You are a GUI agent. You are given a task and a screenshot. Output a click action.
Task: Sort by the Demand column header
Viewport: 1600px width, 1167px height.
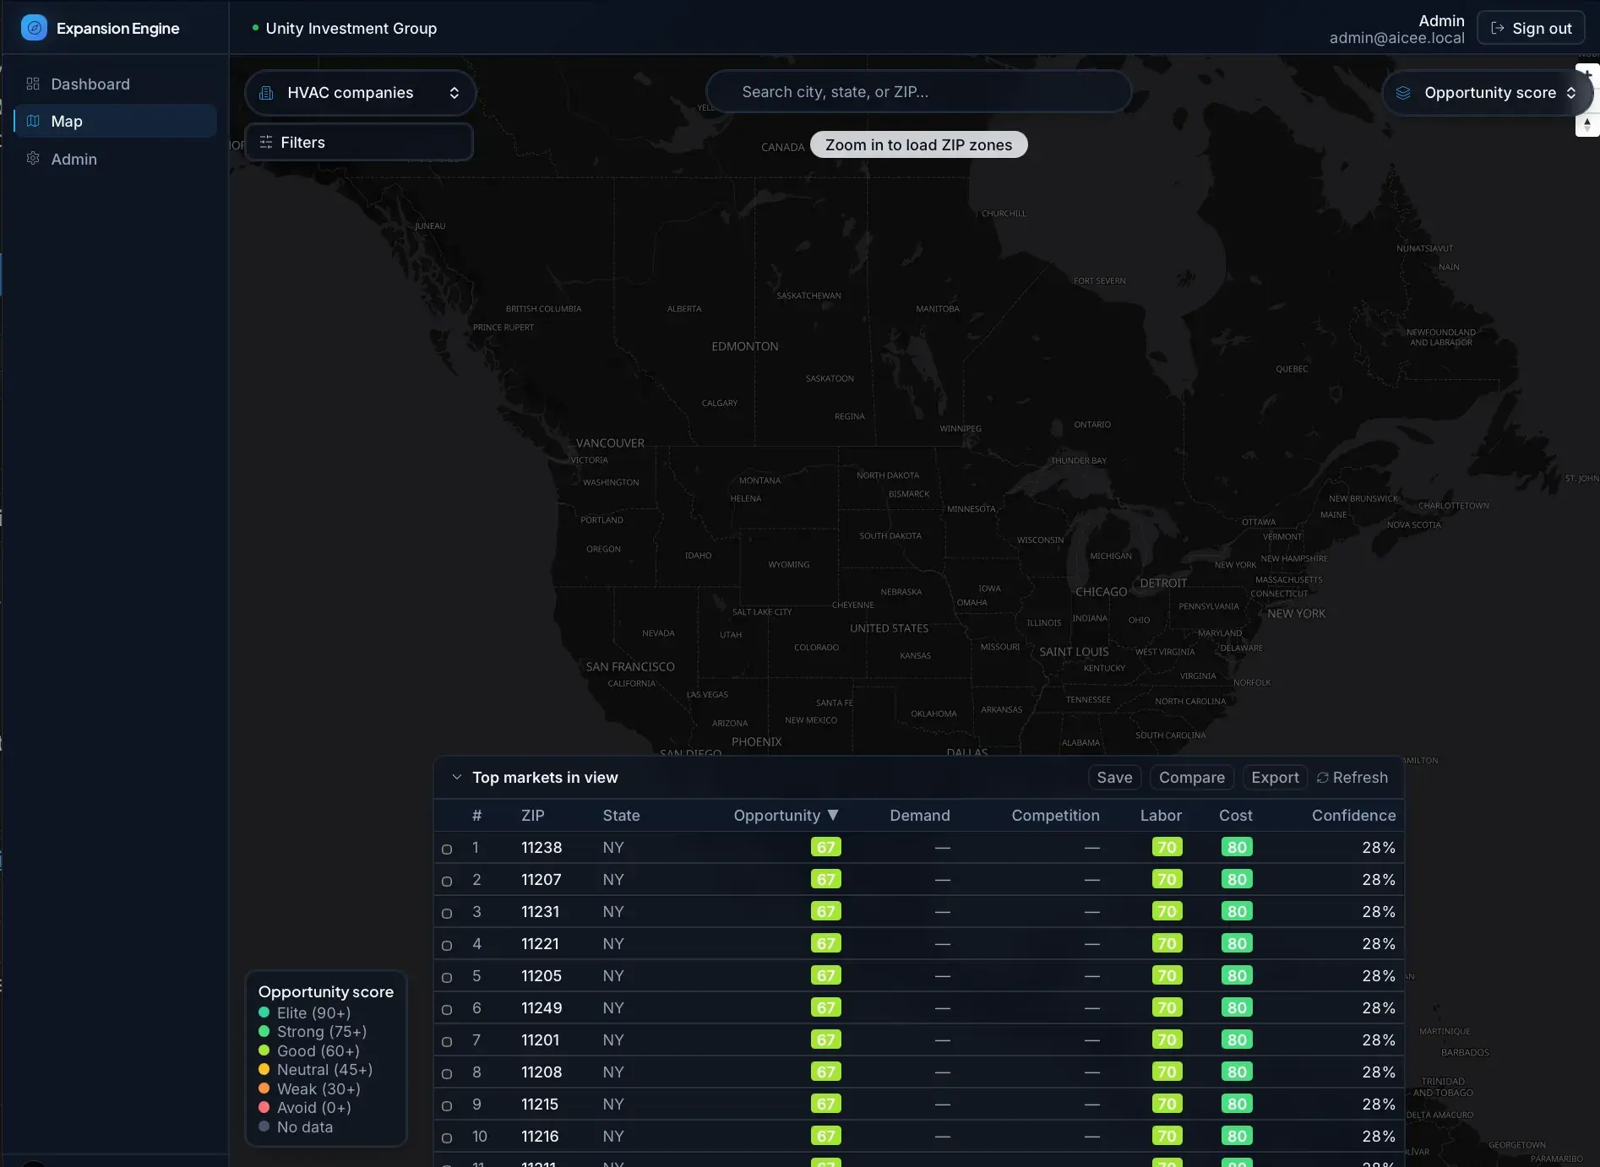tap(919, 815)
